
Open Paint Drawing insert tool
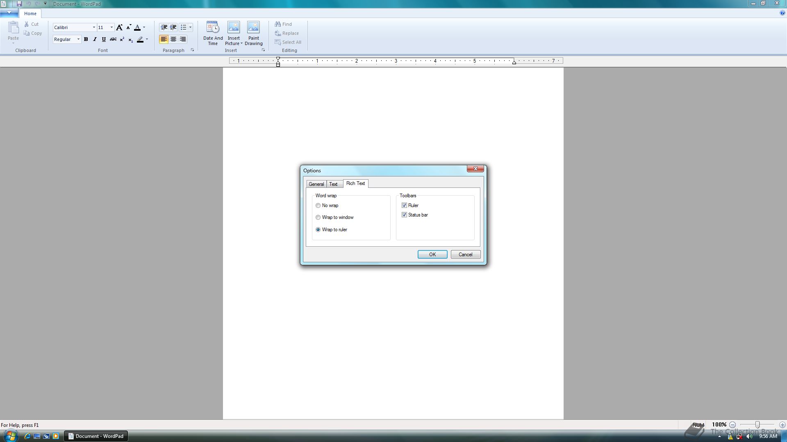(x=253, y=33)
